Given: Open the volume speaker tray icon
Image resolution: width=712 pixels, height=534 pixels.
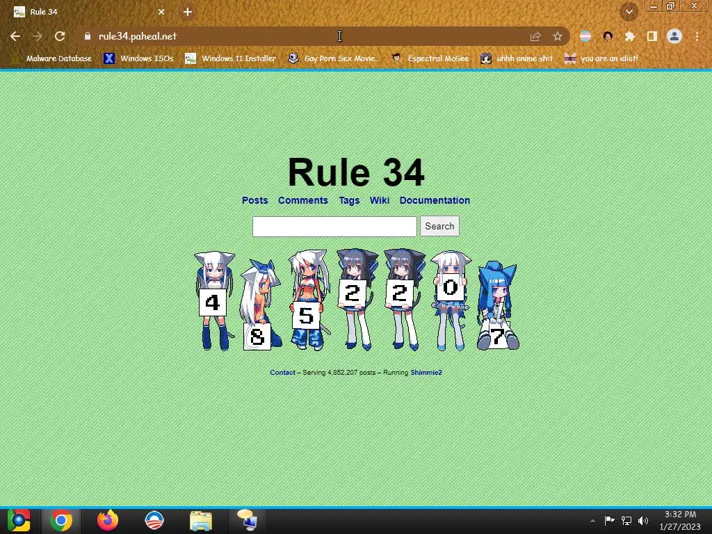Looking at the screenshot, I should [643, 520].
